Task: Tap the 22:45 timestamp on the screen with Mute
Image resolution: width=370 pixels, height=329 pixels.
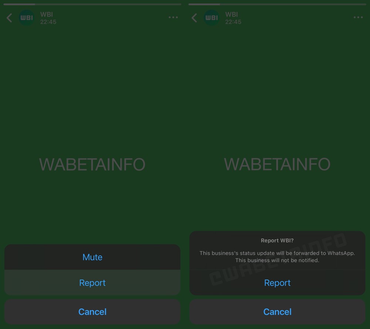Action: click(x=48, y=22)
